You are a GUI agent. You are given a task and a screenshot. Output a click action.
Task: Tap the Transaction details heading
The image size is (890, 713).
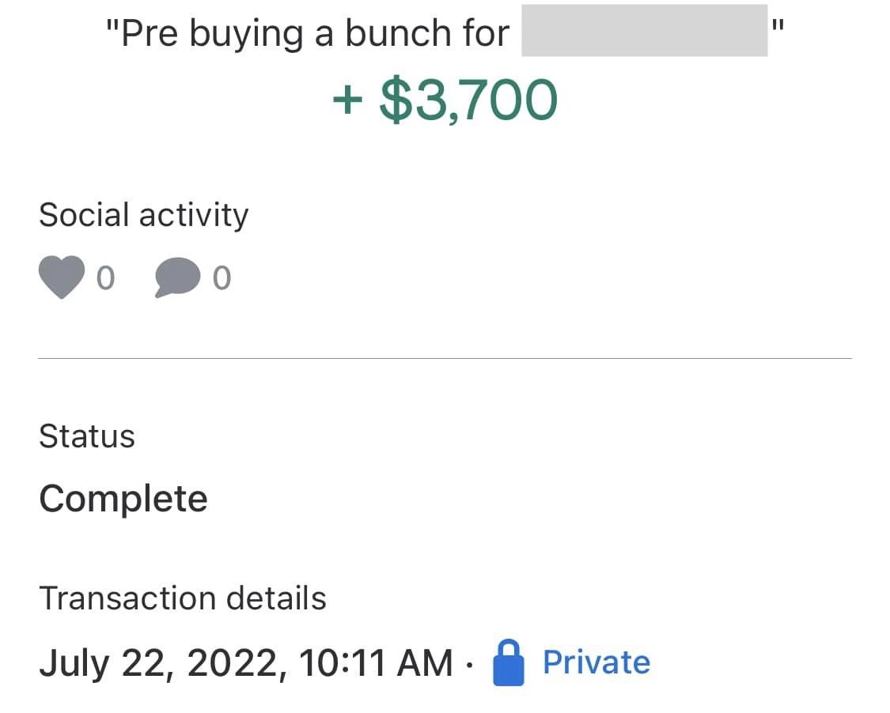(183, 598)
